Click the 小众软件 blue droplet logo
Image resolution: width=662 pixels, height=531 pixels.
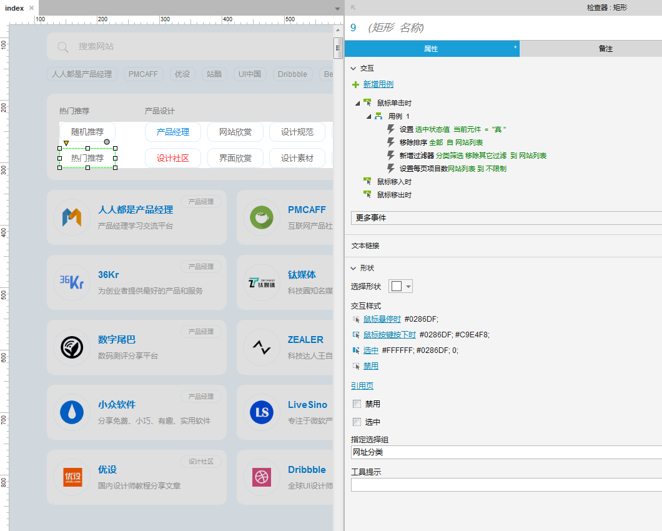72,412
